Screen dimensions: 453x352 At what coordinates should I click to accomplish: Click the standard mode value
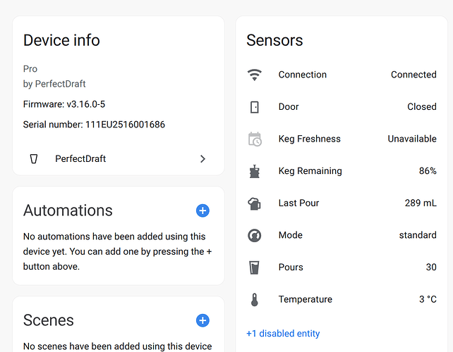click(418, 235)
